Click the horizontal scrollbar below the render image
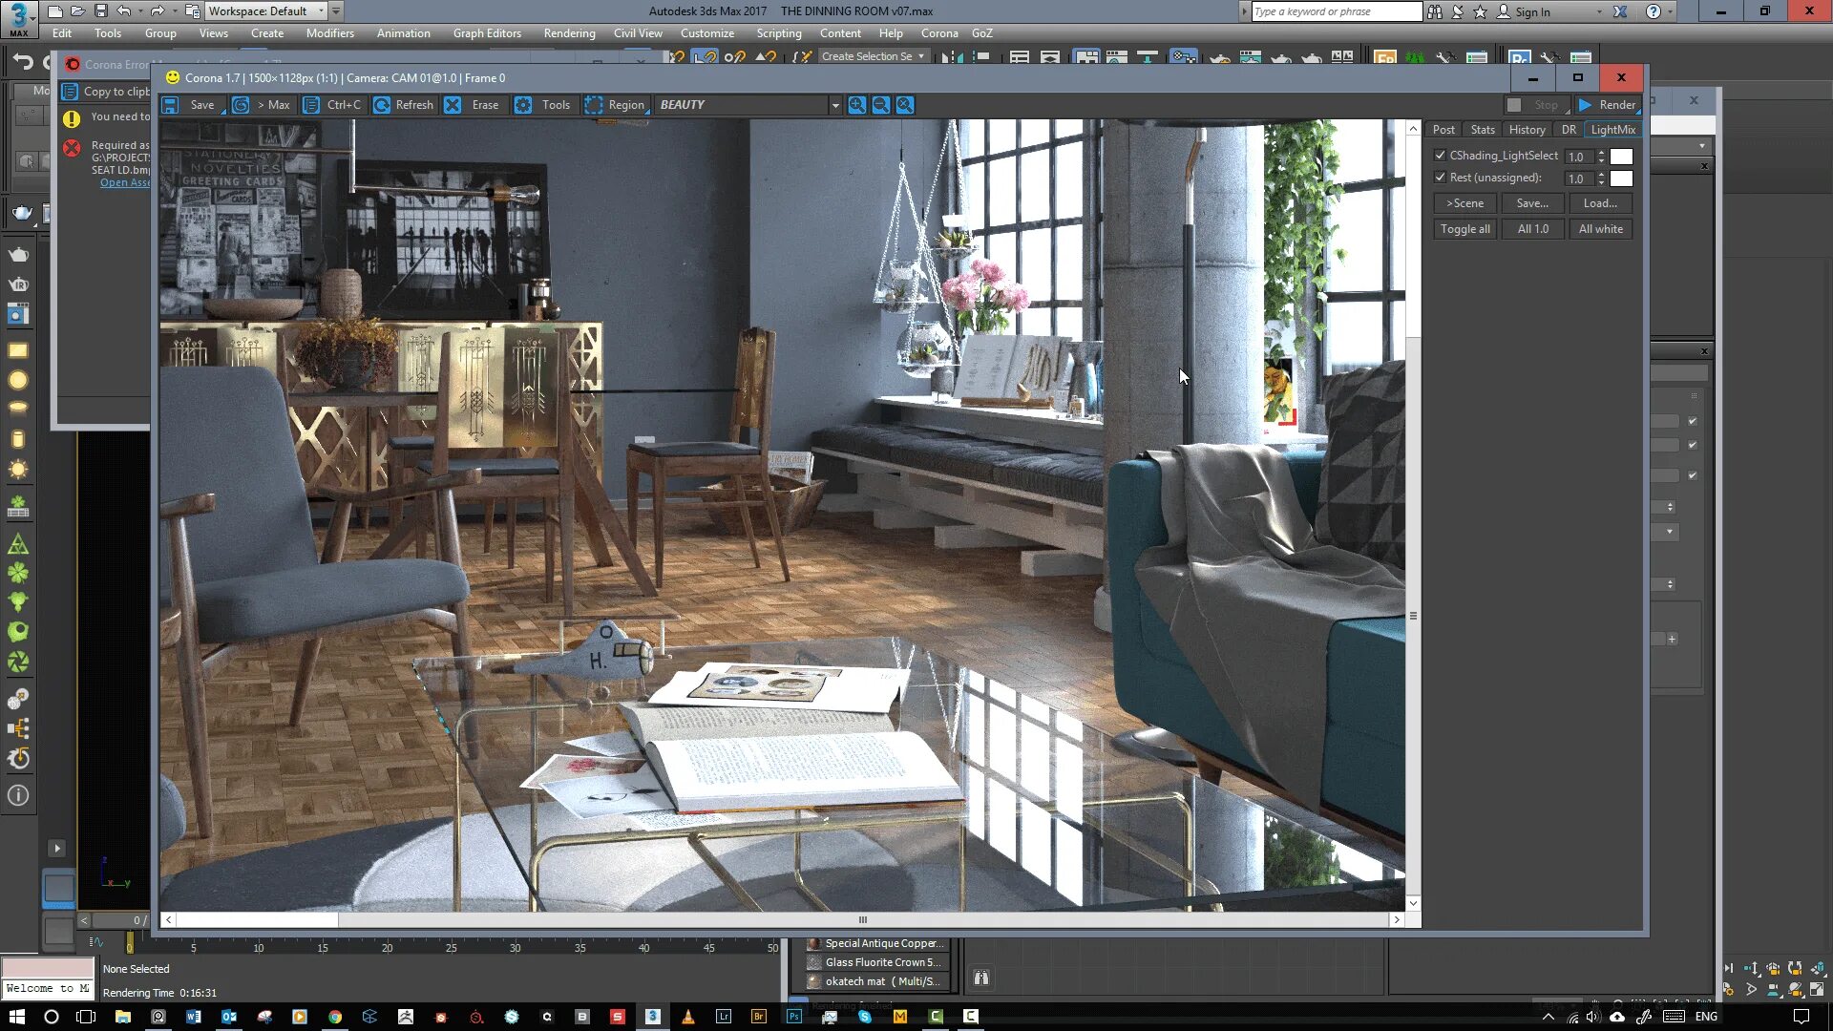The image size is (1833, 1031). pyautogui.click(x=861, y=919)
